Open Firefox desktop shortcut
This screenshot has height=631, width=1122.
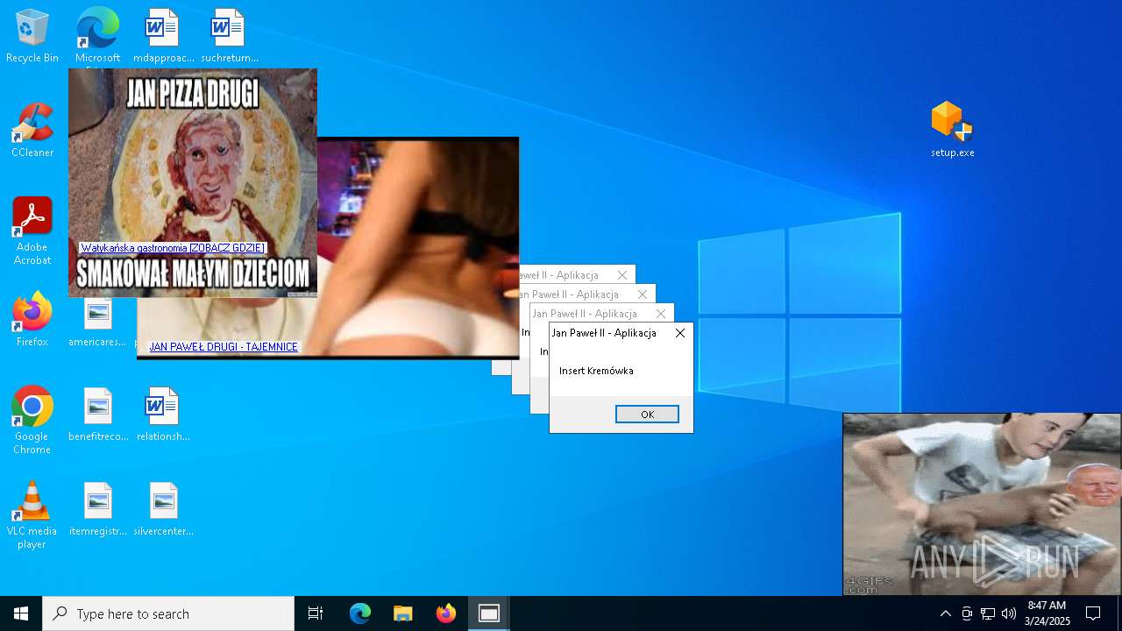click(32, 320)
